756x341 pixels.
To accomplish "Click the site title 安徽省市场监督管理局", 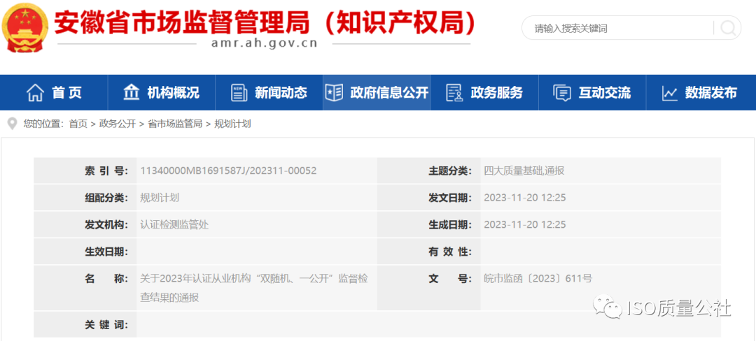I will pos(183,22).
